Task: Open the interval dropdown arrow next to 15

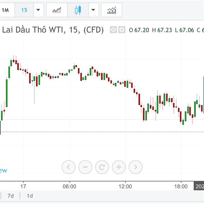Action: [x=38, y=10]
